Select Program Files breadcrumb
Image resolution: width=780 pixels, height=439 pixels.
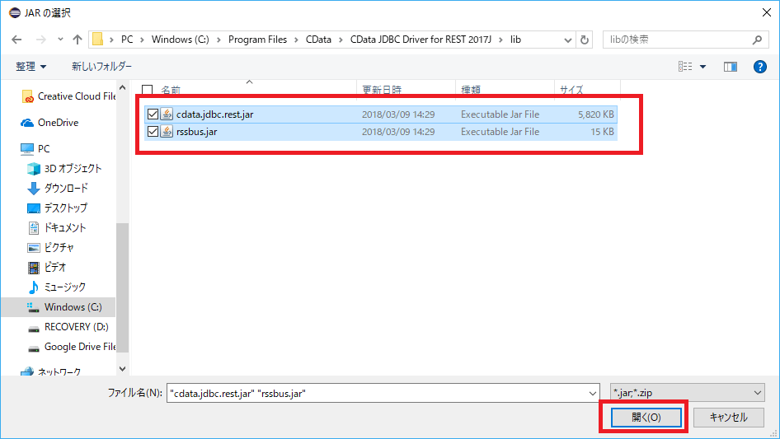257,40
